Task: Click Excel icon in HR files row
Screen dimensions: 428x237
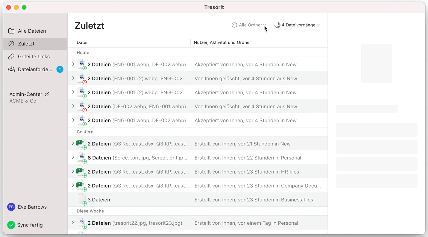Action: click(81, 171)
